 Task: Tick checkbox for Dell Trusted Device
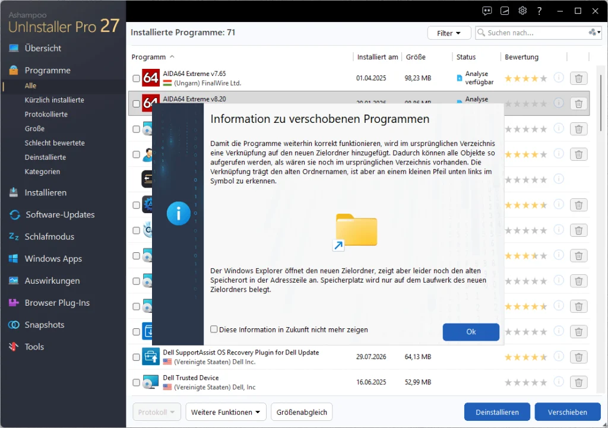click(x=136, y=382)
